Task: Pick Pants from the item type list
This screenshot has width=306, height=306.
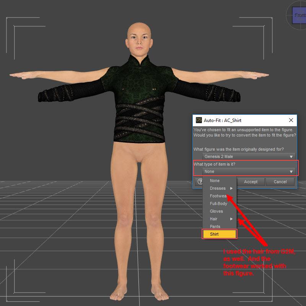Action: 215,226
